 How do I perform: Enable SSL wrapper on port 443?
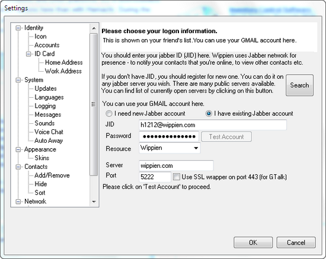tap(176, 177)
